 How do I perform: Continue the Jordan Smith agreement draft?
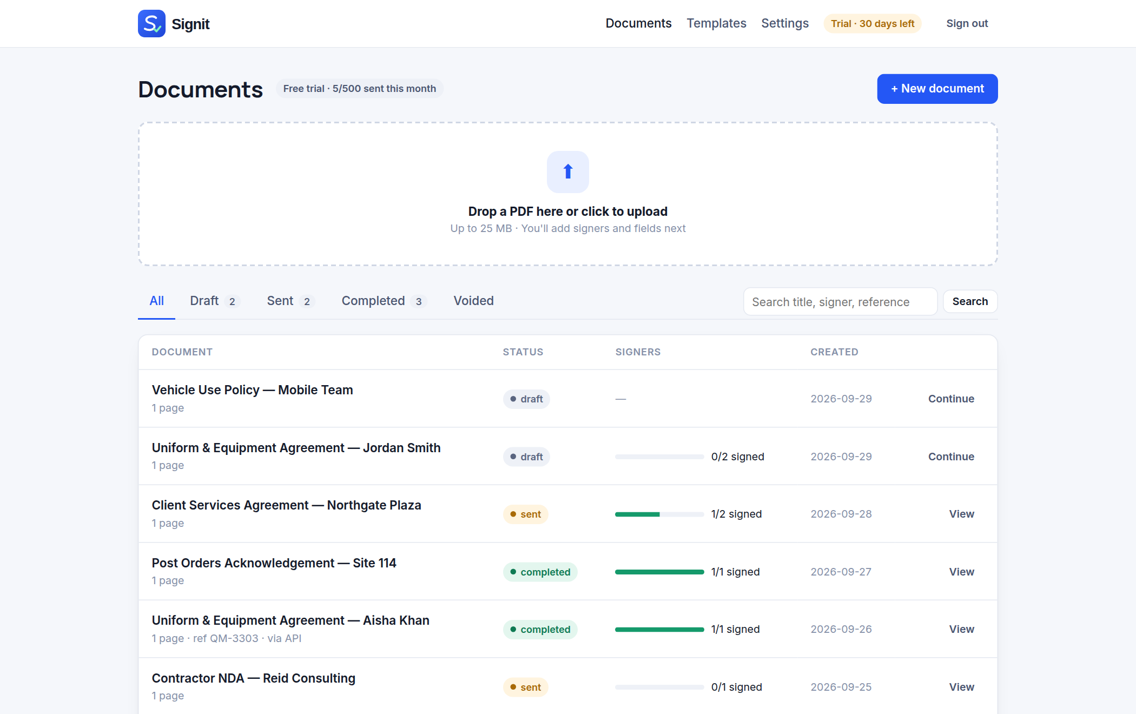coord(951,457)
